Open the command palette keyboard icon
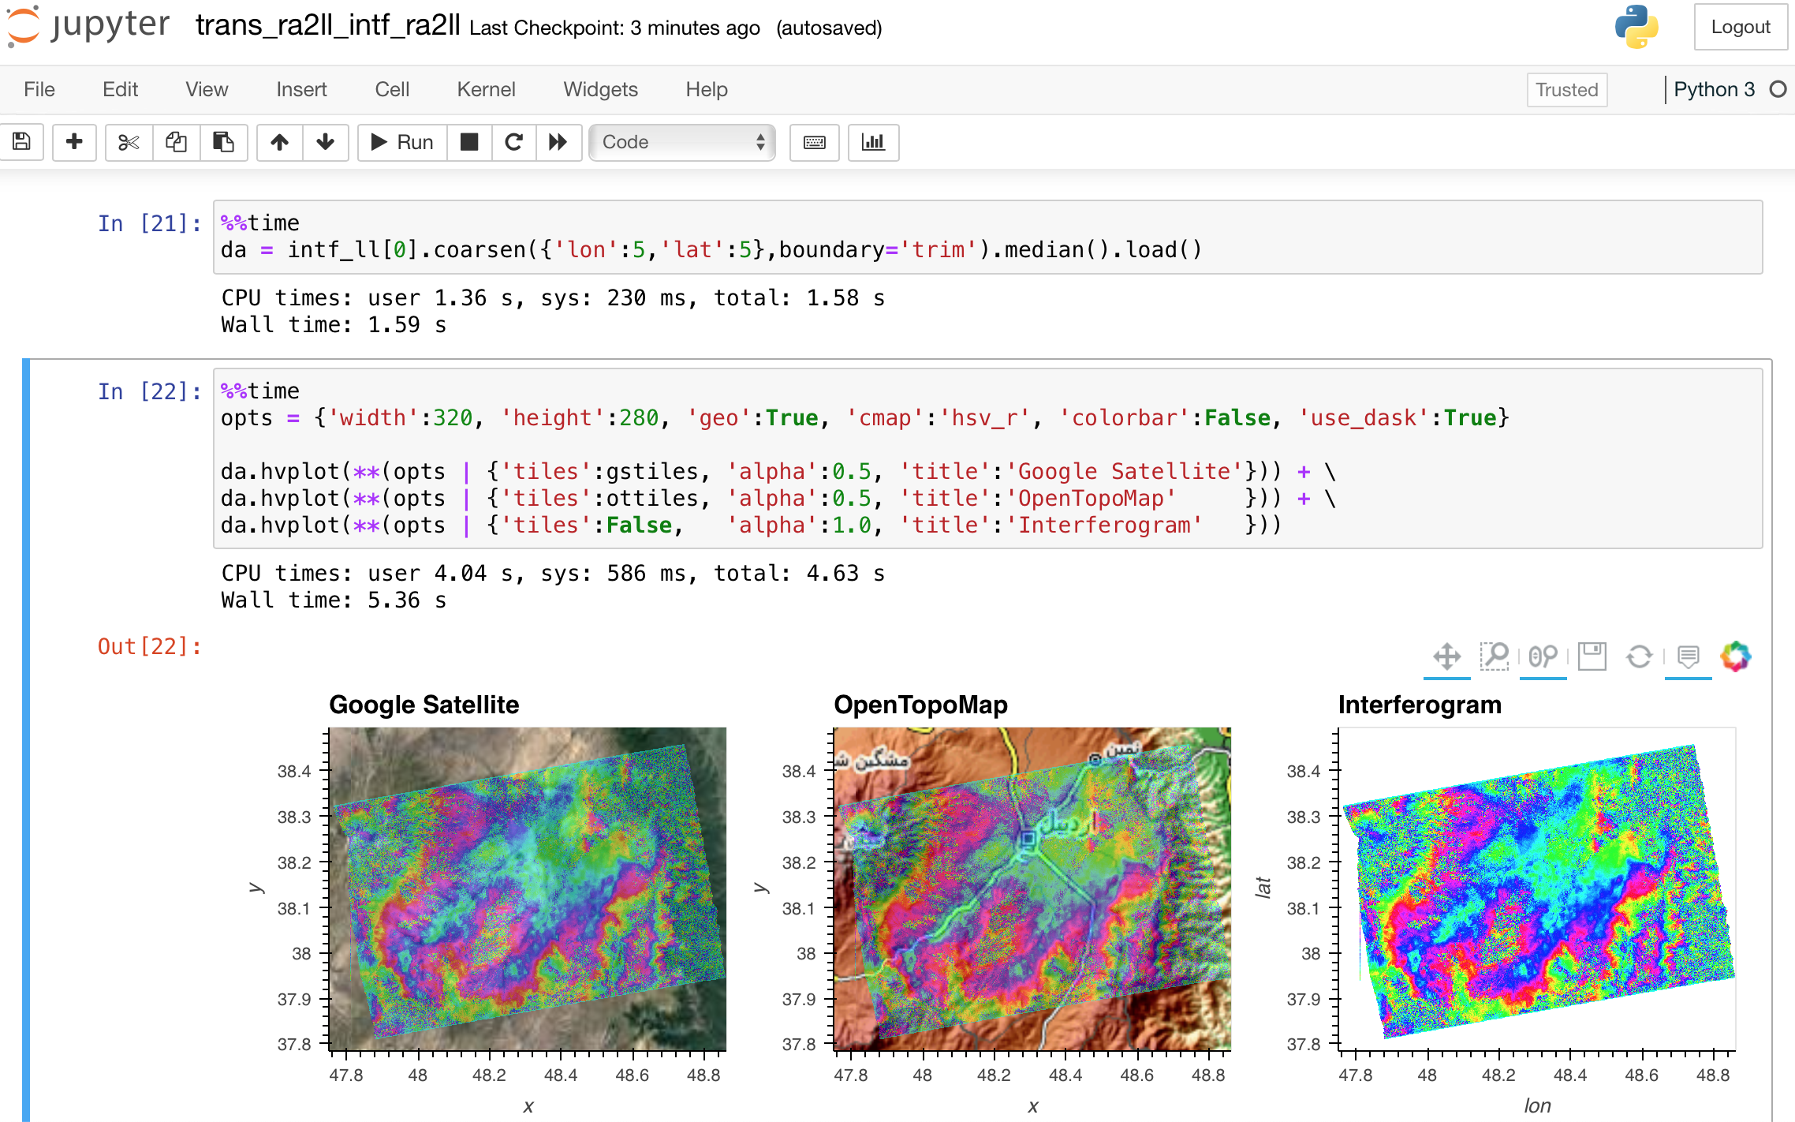Image resolution: width=1795 pixels, height=1122 pixels. click(814, 143)
